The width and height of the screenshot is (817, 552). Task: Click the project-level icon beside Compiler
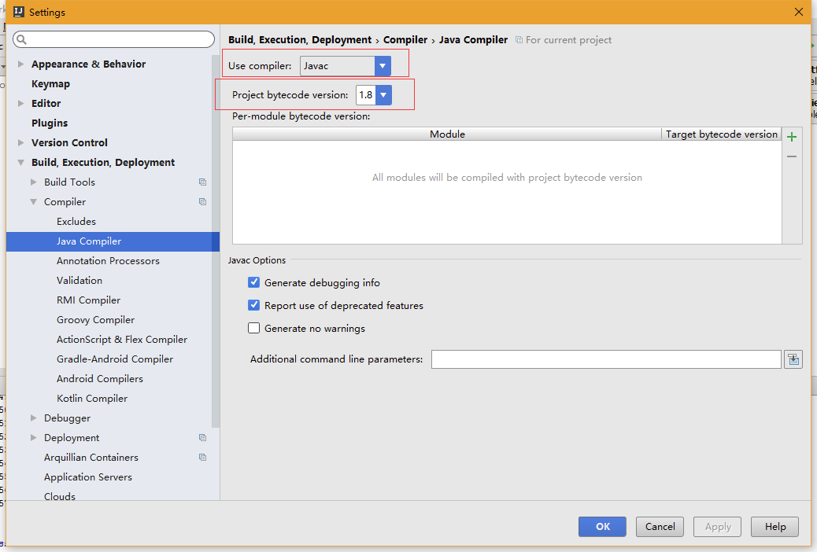coord(203,202)
